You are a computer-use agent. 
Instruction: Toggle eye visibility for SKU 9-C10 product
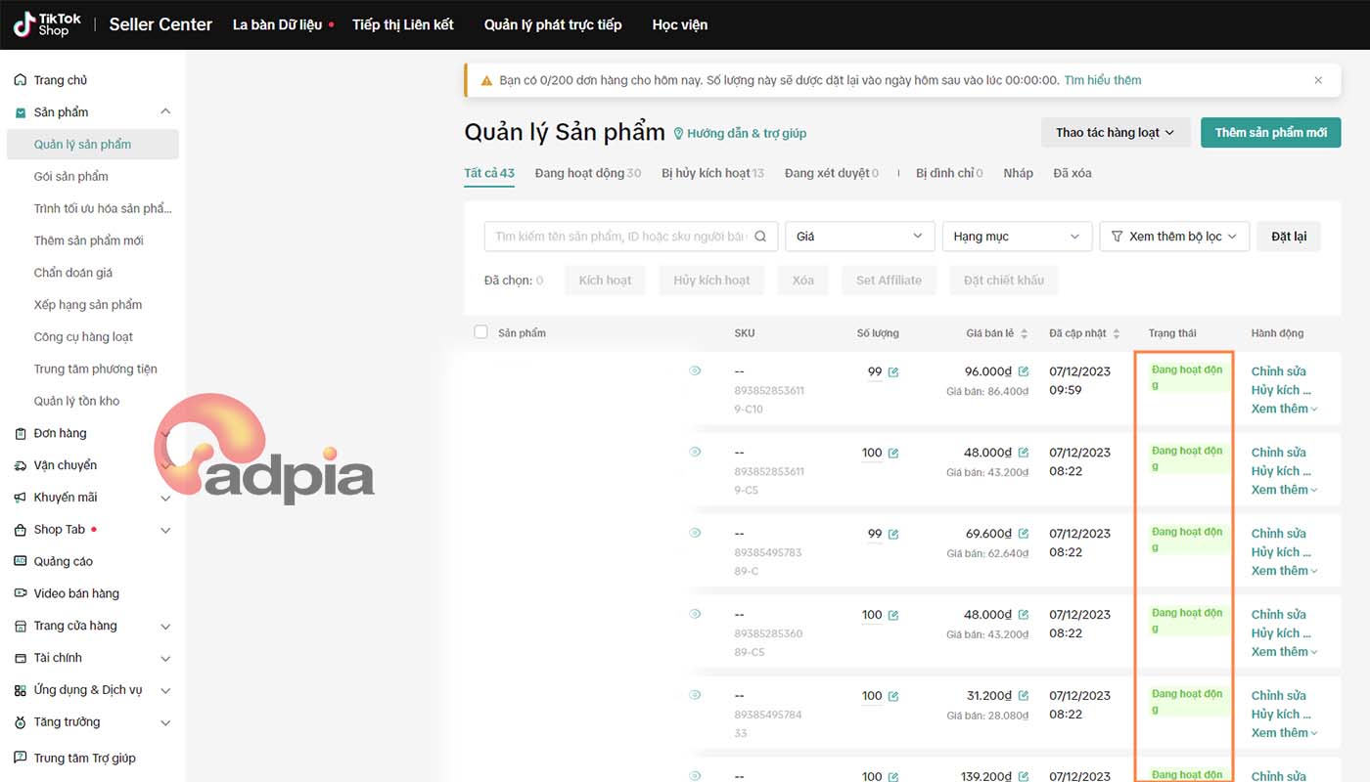(x=695, y=370)
